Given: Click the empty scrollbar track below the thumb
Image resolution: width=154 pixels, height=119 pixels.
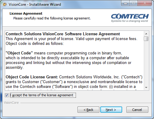Looking at the screenshot, I should tap(146, 63).
